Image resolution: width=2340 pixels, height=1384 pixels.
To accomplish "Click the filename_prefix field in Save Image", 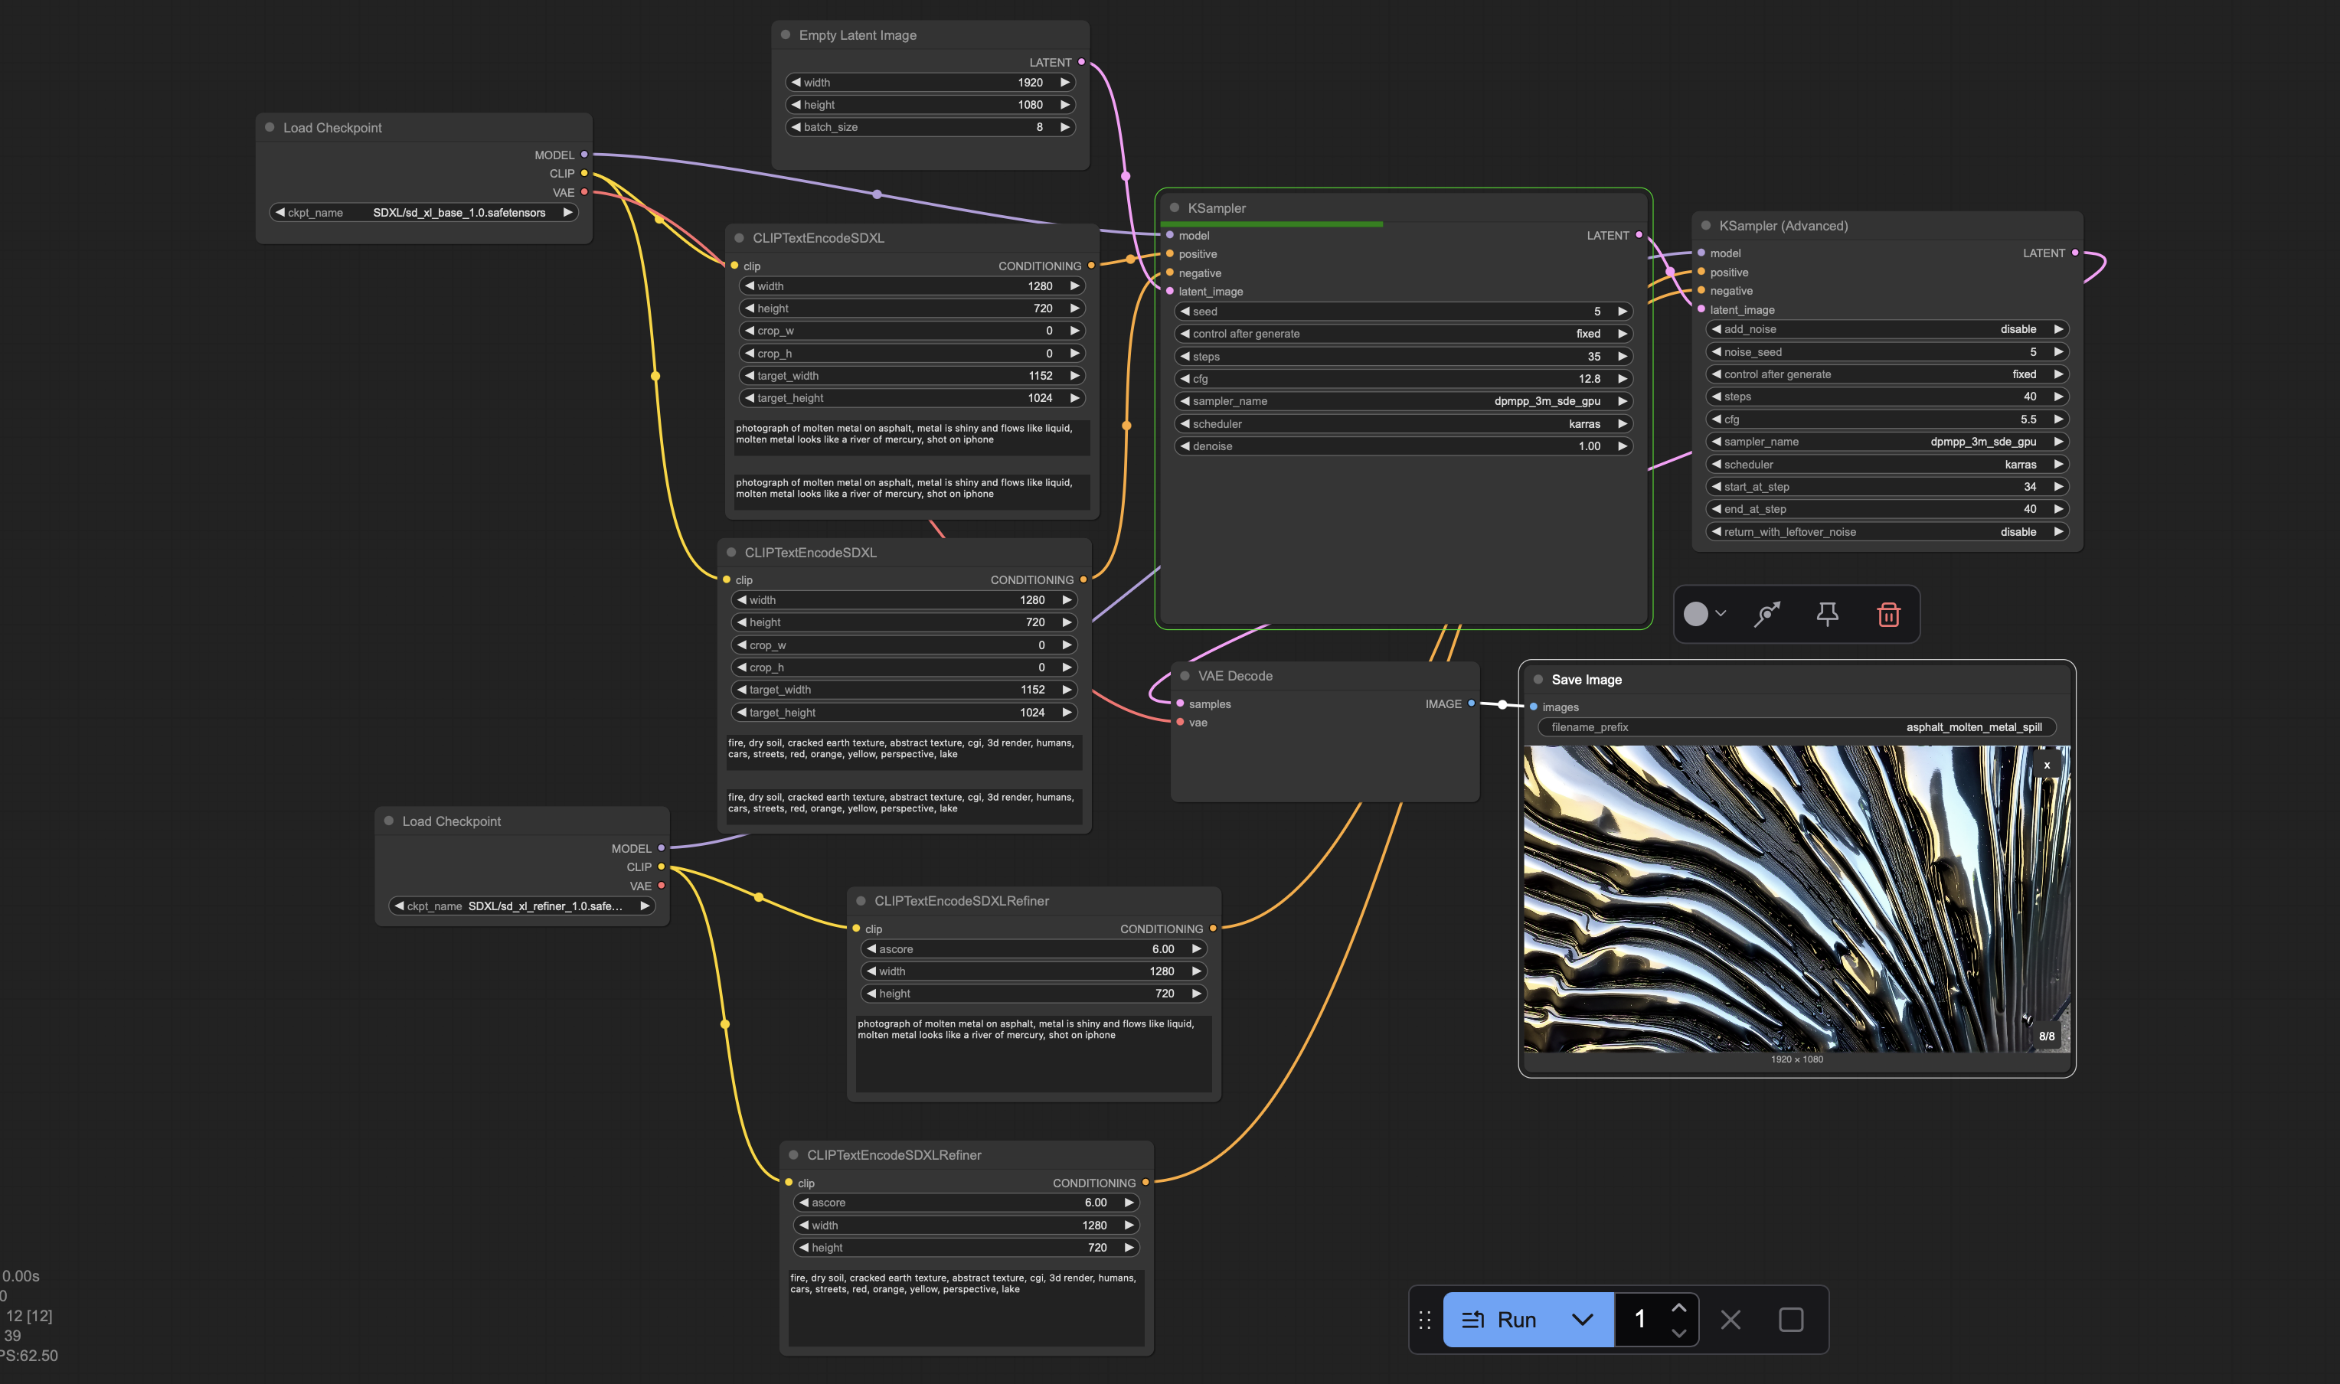I will pos(1796,727).
